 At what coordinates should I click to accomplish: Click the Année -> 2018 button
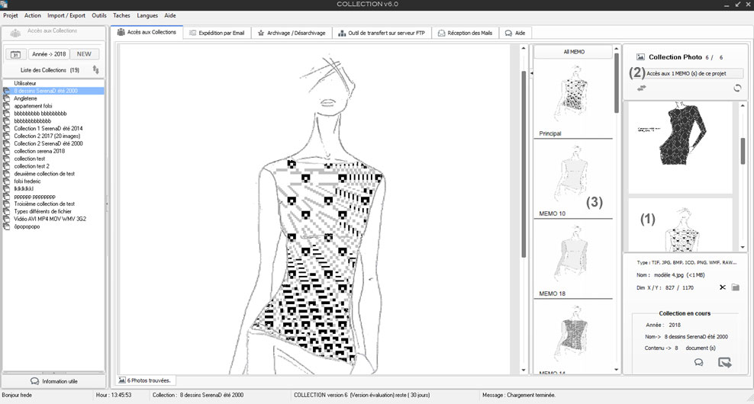coord(48,54)
